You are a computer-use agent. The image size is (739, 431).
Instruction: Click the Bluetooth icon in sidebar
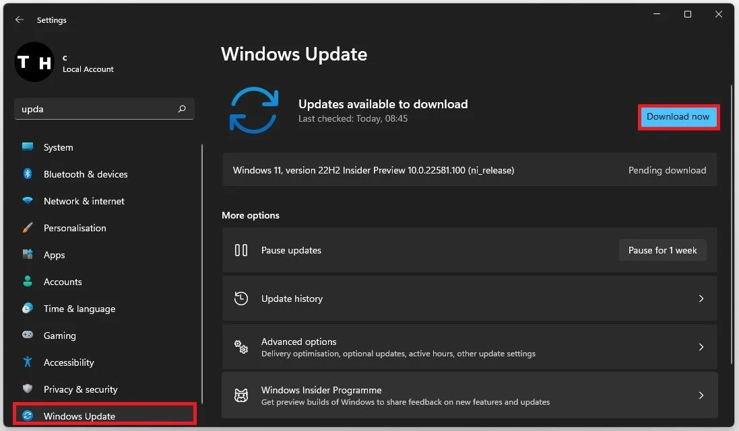coord(28,173)
